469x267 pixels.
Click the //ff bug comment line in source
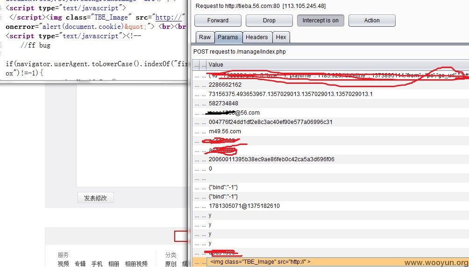36,45
